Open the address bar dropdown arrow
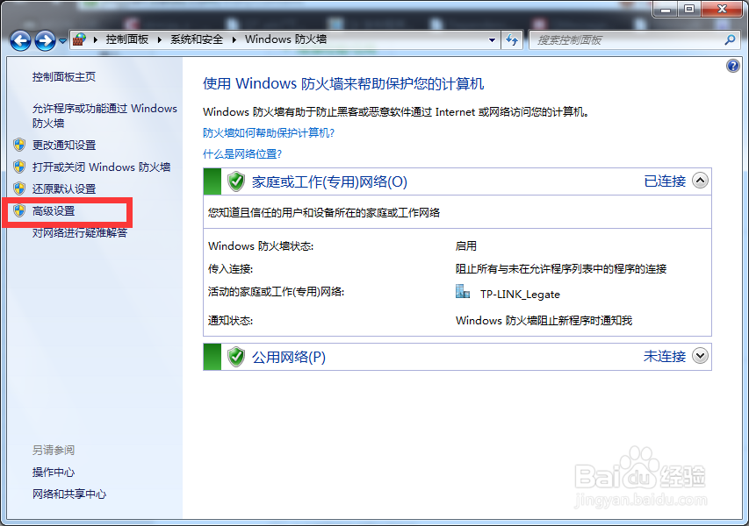This screenshot has height=526, width=749. pos(493,40)
